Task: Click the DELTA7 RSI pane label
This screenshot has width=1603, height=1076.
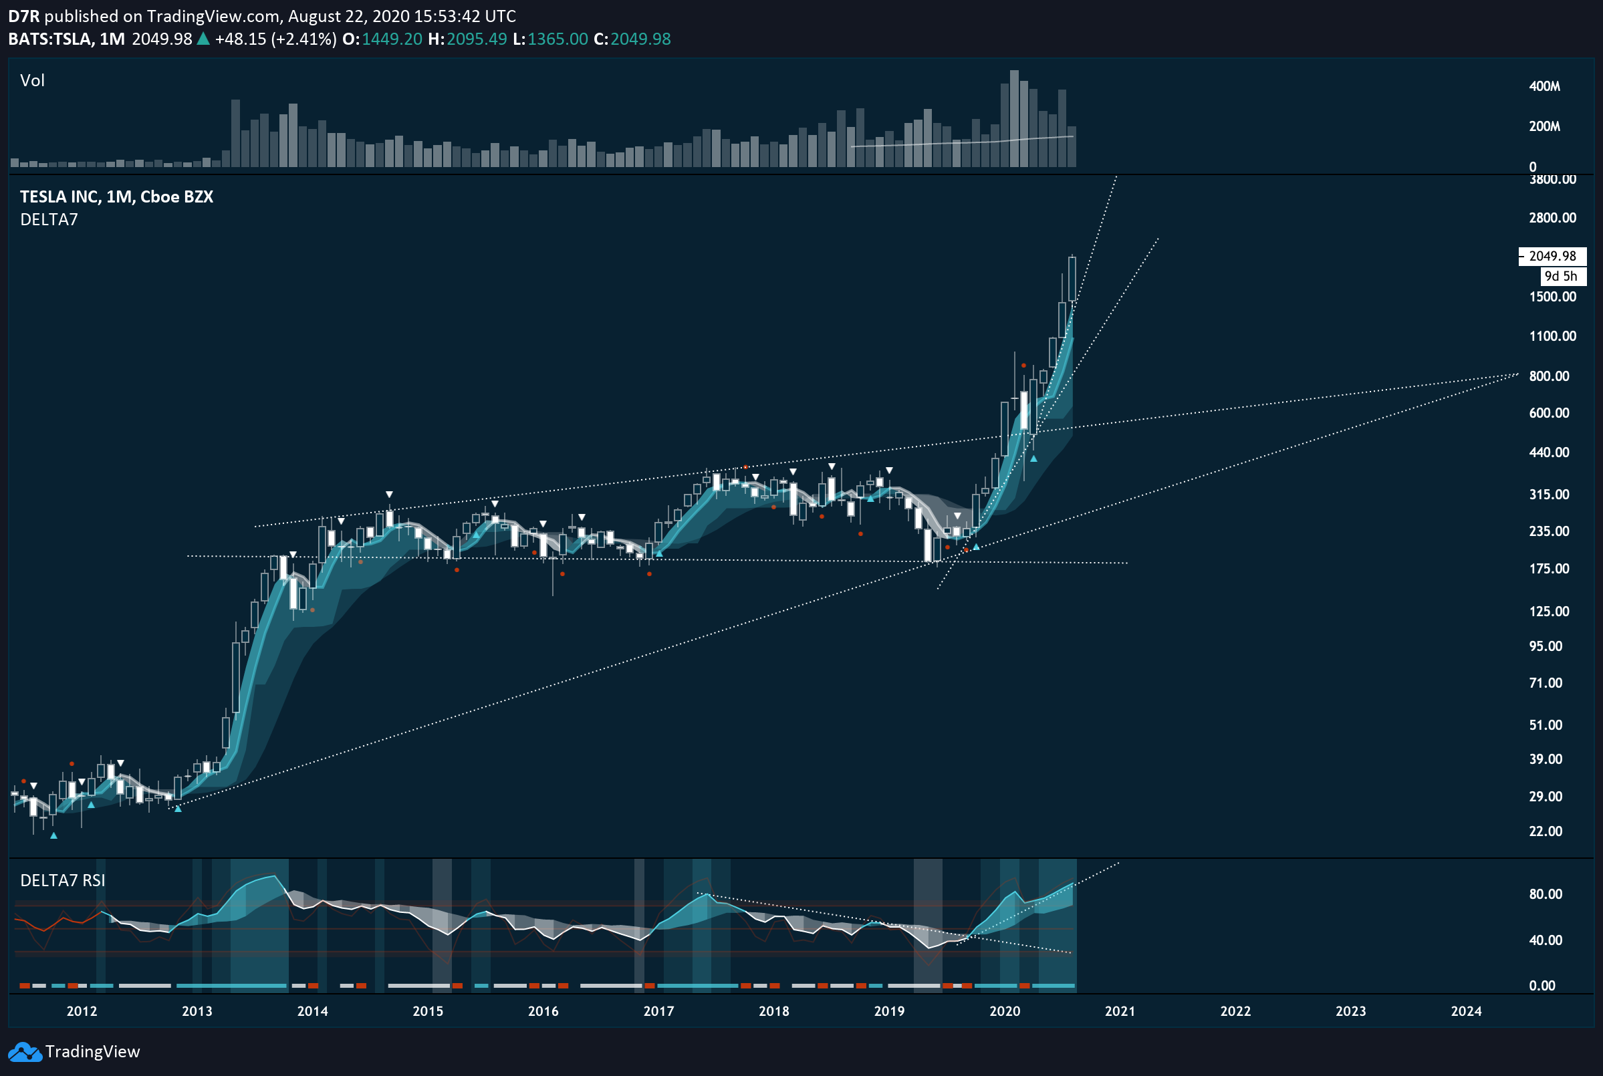Action: [x=62, y=880]
